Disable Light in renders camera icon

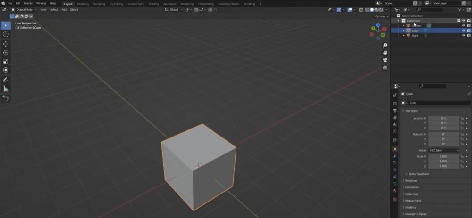tap(469, 35)
